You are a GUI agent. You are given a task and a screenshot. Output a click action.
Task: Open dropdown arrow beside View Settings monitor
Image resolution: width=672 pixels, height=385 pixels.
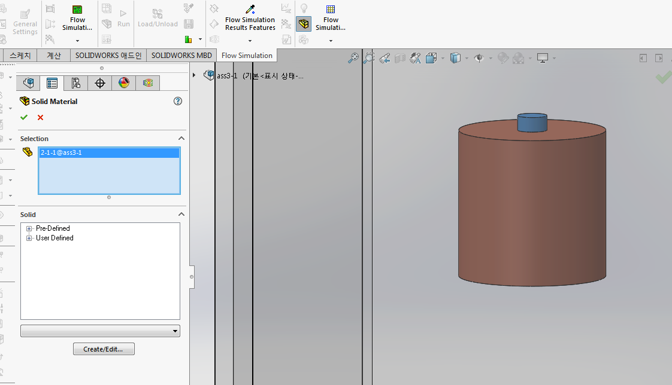(x=554, y=58)
